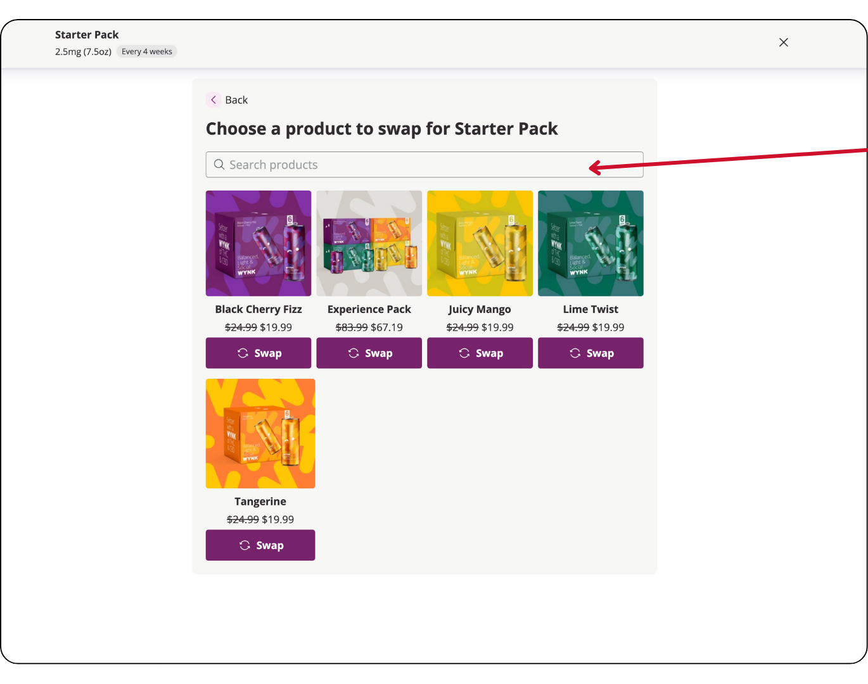Click the Every 4 weeks badge
Viewport: 868px width, 684px height.
(147, 52)
